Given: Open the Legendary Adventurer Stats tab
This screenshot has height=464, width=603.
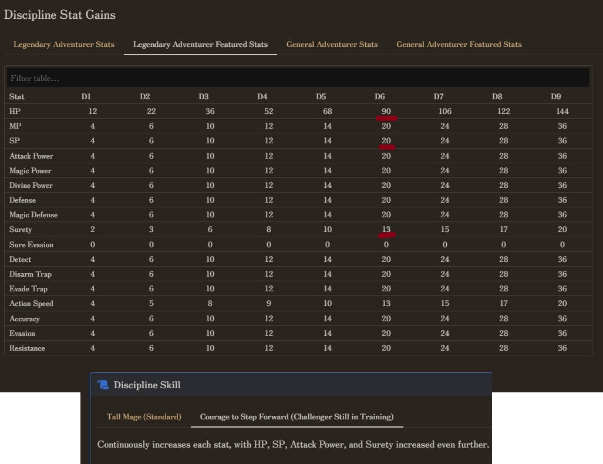Looking at the screenshot, I should (x=64, y=45).
